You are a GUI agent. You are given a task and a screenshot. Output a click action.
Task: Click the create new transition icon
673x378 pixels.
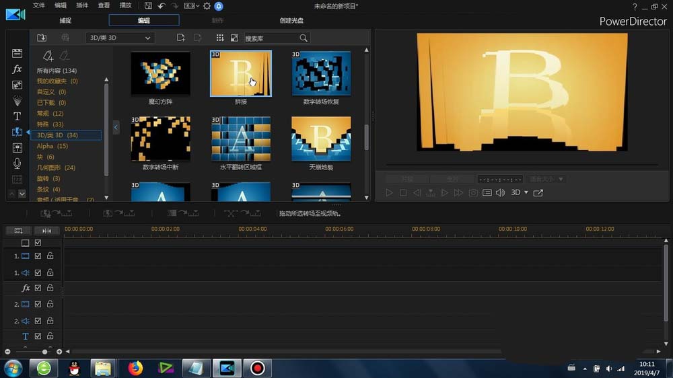click(180, 38)
